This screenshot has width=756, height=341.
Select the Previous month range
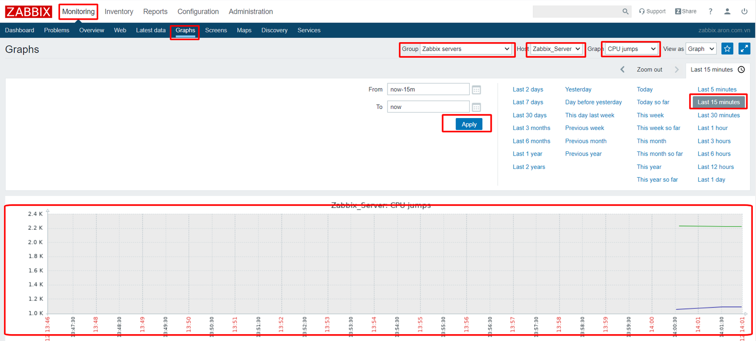(586, 141)
